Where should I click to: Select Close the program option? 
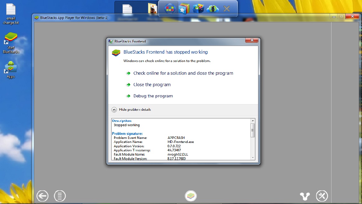point(152,85)
